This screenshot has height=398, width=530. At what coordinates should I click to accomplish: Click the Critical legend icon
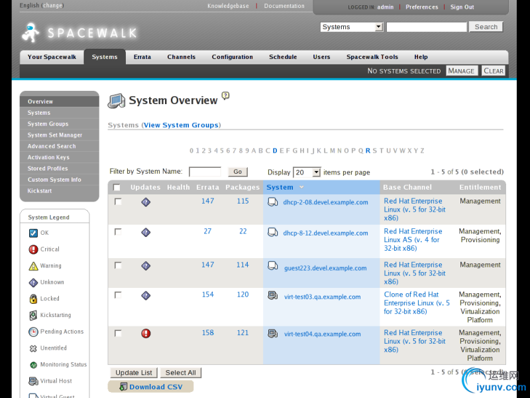pos(33,249)
